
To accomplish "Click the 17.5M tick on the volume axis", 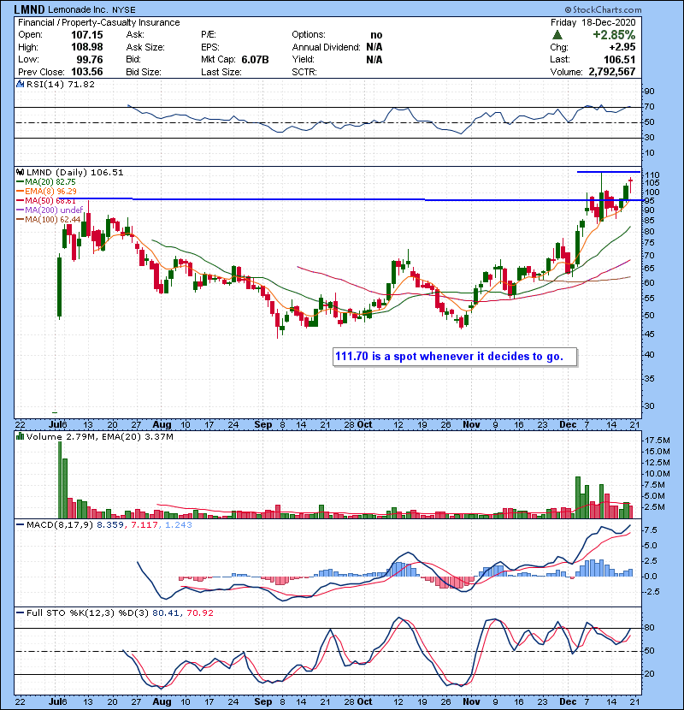I will (x=657, y=441).
